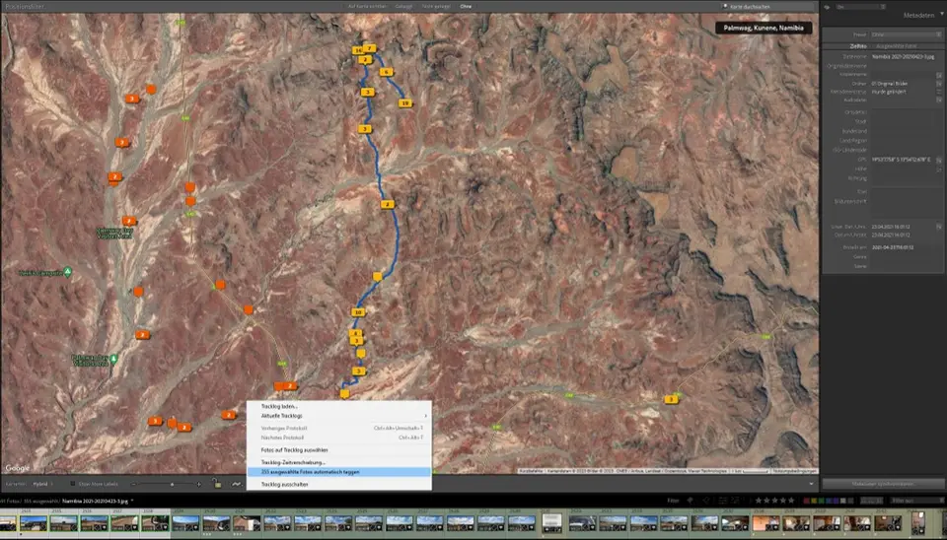The image size is (947, 540).
Task: Open toolbar options arrow at right end
Action: 811,484
